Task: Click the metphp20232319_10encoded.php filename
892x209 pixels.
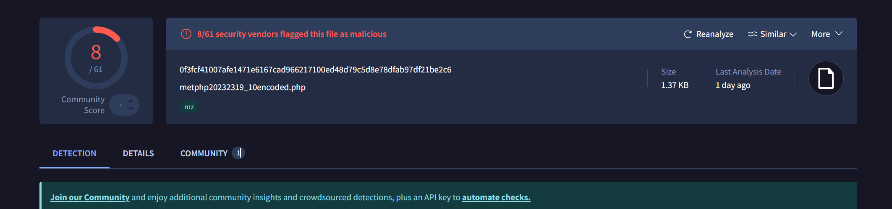Action: [x=242, y=87]
